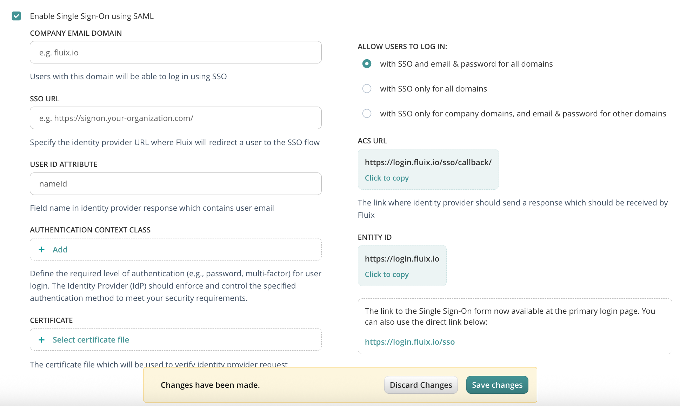Copy the Entity ID via Click to copy

point(387,275)
